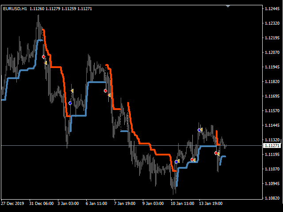Click the gray chart shift triangle at top
The width and height of the screenshot is (283, 212).
click(228, 6)
